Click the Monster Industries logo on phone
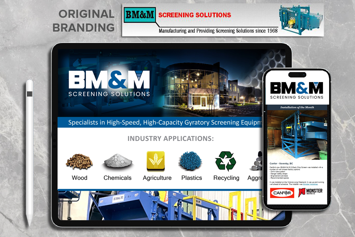 point(311,193)
